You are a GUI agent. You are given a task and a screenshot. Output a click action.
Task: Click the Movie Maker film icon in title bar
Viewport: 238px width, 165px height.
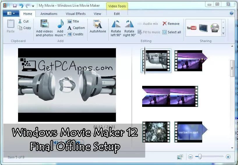point(5,6)
